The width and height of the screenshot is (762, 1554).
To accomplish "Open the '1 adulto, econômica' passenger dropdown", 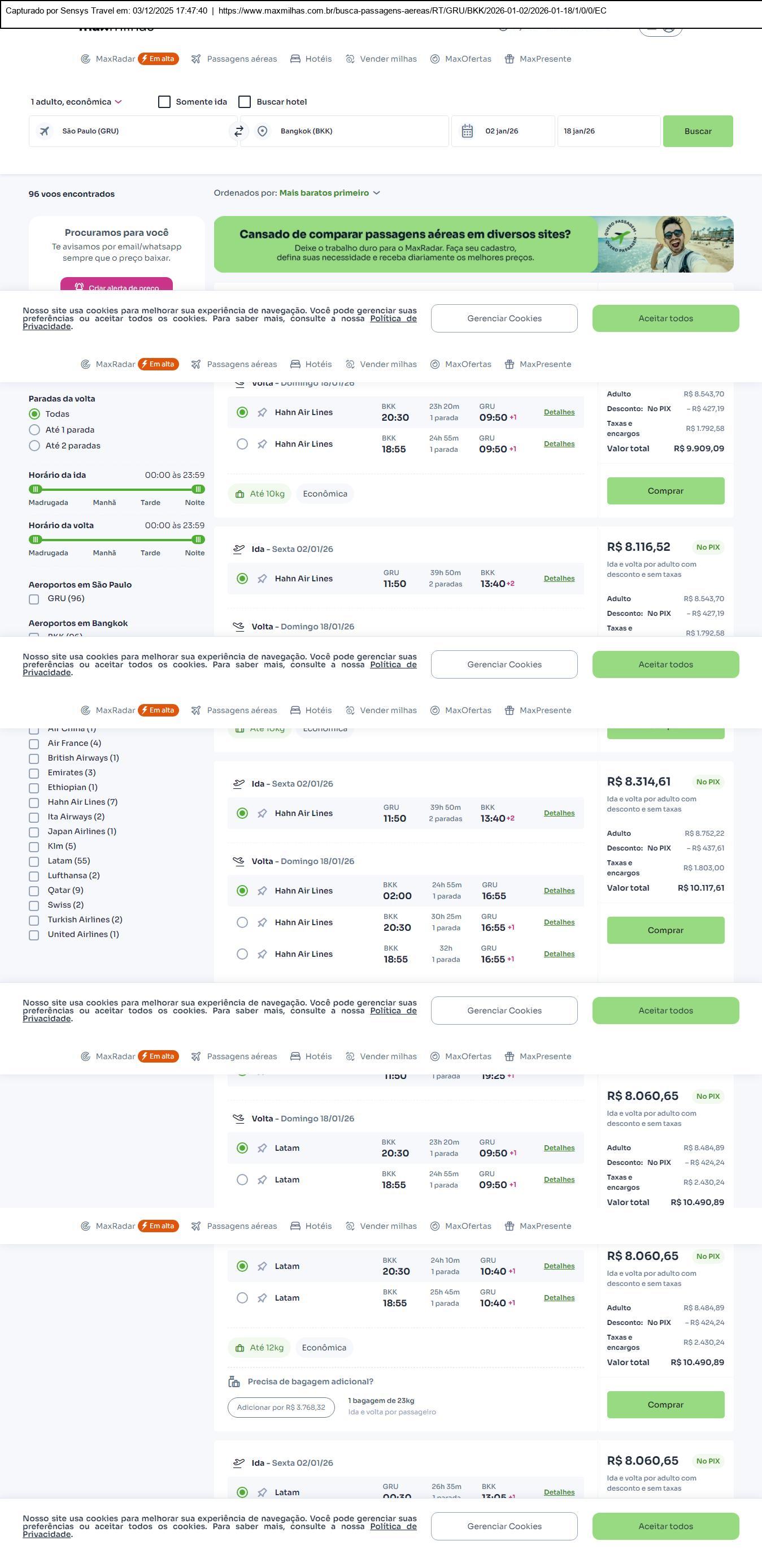I will [76, 102].
